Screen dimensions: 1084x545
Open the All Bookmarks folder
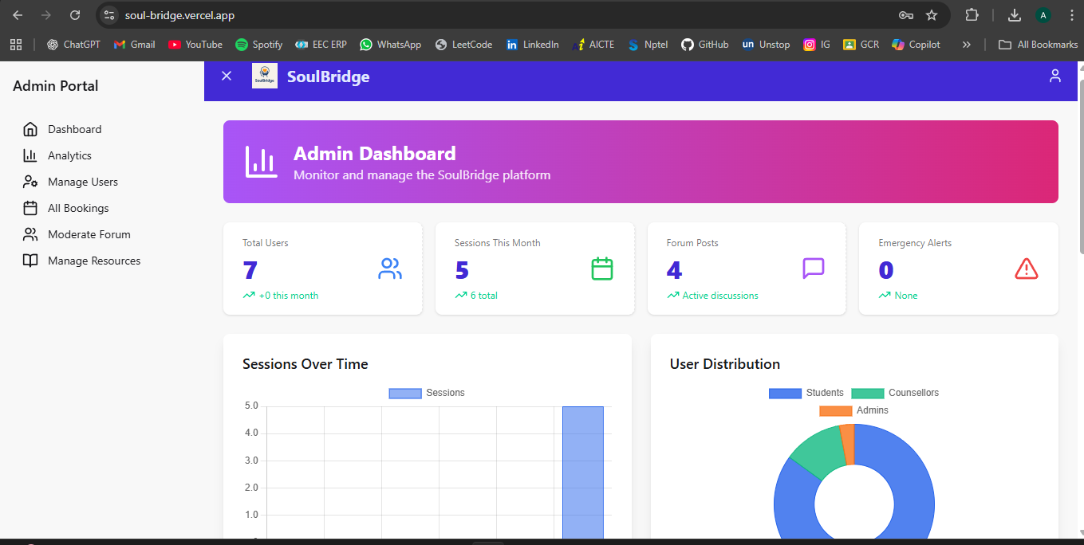[1038, 45]
